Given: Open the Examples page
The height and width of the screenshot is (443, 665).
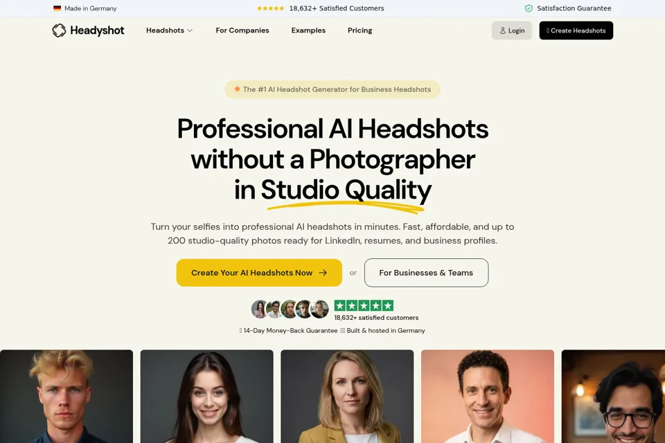Looking at the screenshot, I should click(x=308, y=30).
